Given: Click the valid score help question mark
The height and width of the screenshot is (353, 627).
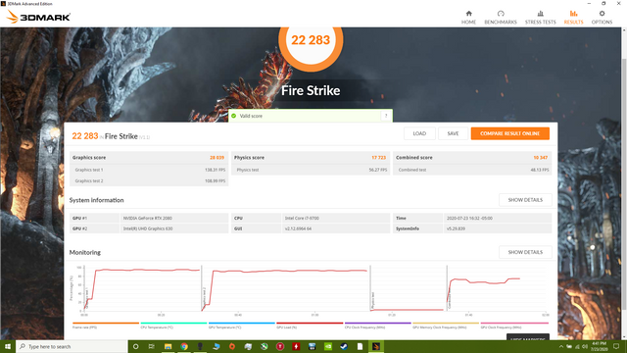Looking at the screenshot, I should (x=386, y=116).
